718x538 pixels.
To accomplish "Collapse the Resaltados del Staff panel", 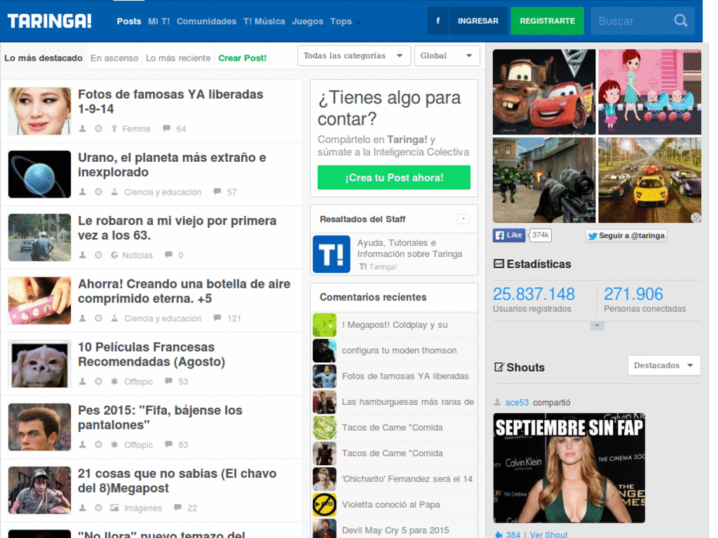I will click(463, 219).
